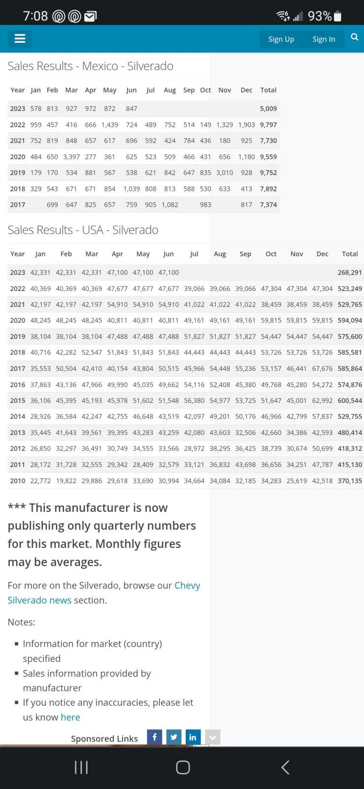This screenshot has width=364, height=789.
Task: Click the Total header in Mexico table
Action: point(268,90)
